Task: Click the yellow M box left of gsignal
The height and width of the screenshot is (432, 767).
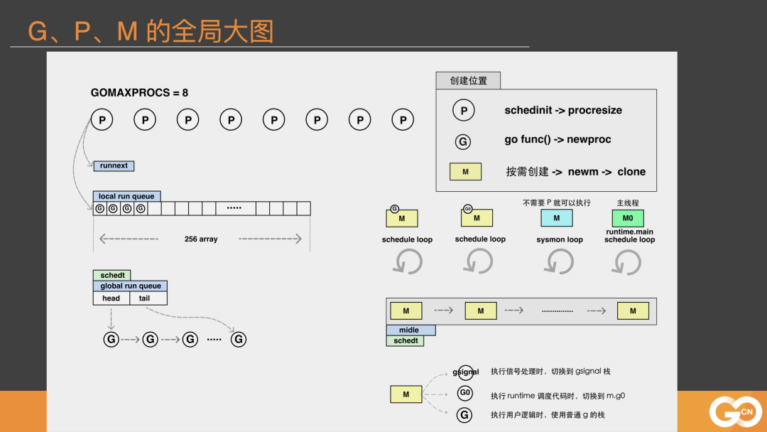Action: [406, 394]
